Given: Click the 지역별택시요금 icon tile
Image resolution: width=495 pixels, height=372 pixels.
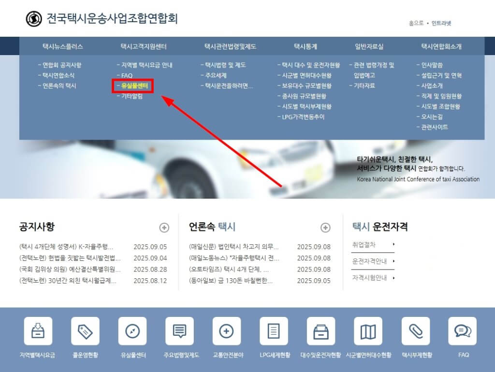Looking at the screenshot, I should coord(37,331).
